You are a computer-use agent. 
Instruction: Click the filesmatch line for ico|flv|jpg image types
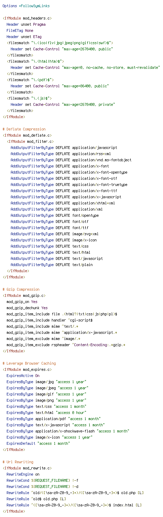60,43
